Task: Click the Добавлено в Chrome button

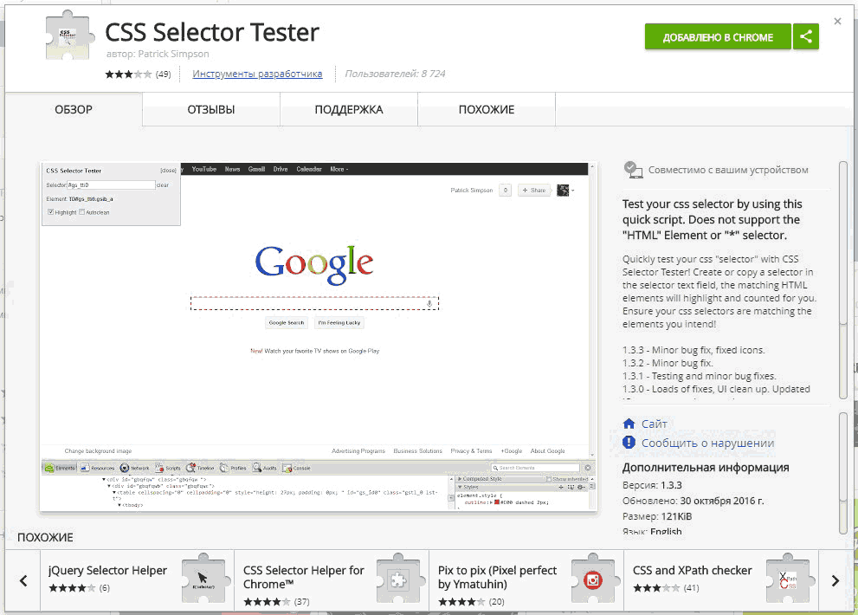Action: click(718, 36)
